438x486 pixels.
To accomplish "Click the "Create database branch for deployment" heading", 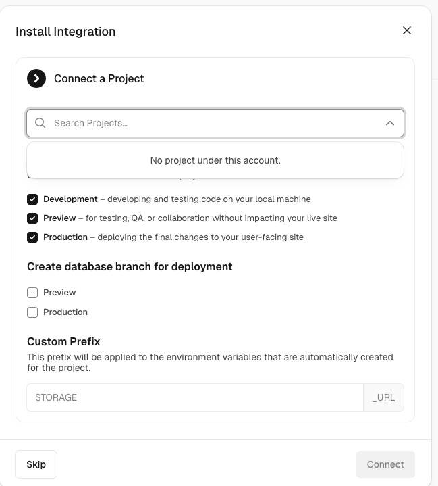I will click(130, 266).
